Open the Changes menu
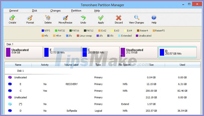 click(x=56, y=11)
